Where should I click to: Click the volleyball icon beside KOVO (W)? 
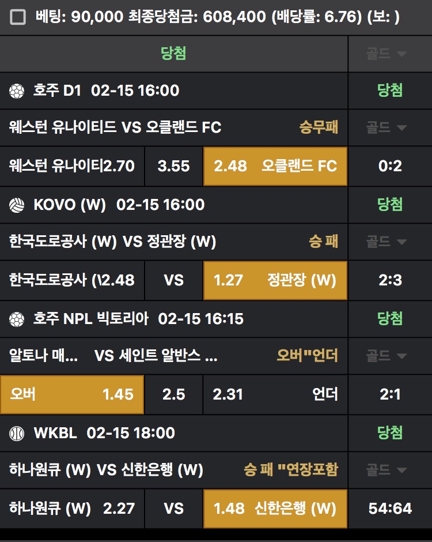click(x=17, y=205)
